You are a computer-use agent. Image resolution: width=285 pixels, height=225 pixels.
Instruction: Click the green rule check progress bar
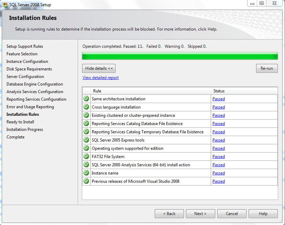click(180, 56)
